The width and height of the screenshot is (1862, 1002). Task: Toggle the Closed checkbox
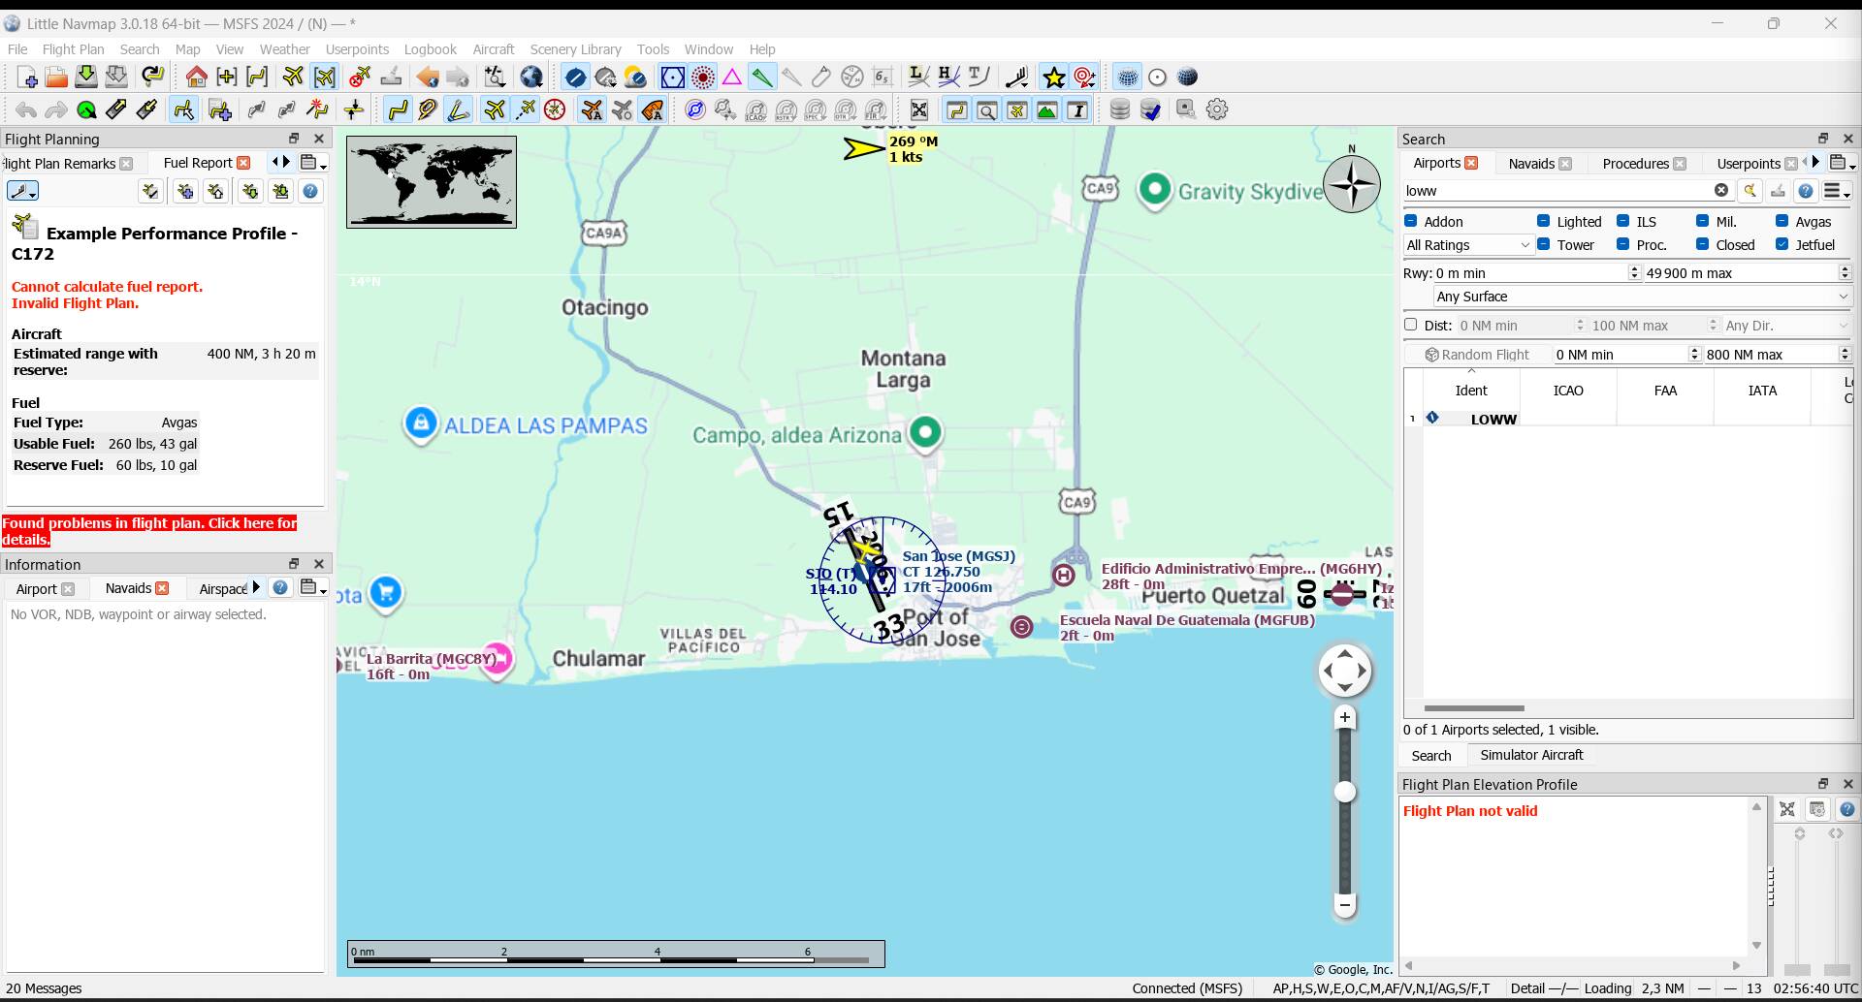click(x=1702, y=244)
